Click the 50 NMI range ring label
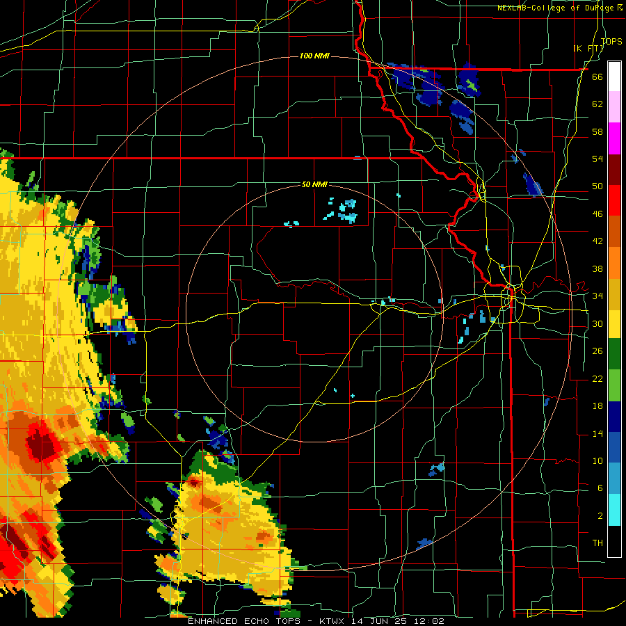 click(314, 184)
